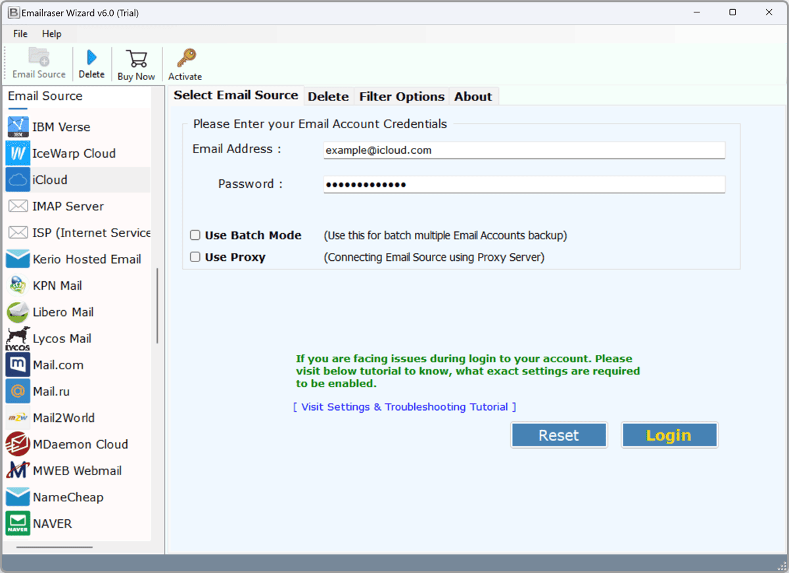Click the Emailraser app icon in title bar
Viewport: 789px width, 573px height.
(x=13, y=12)
